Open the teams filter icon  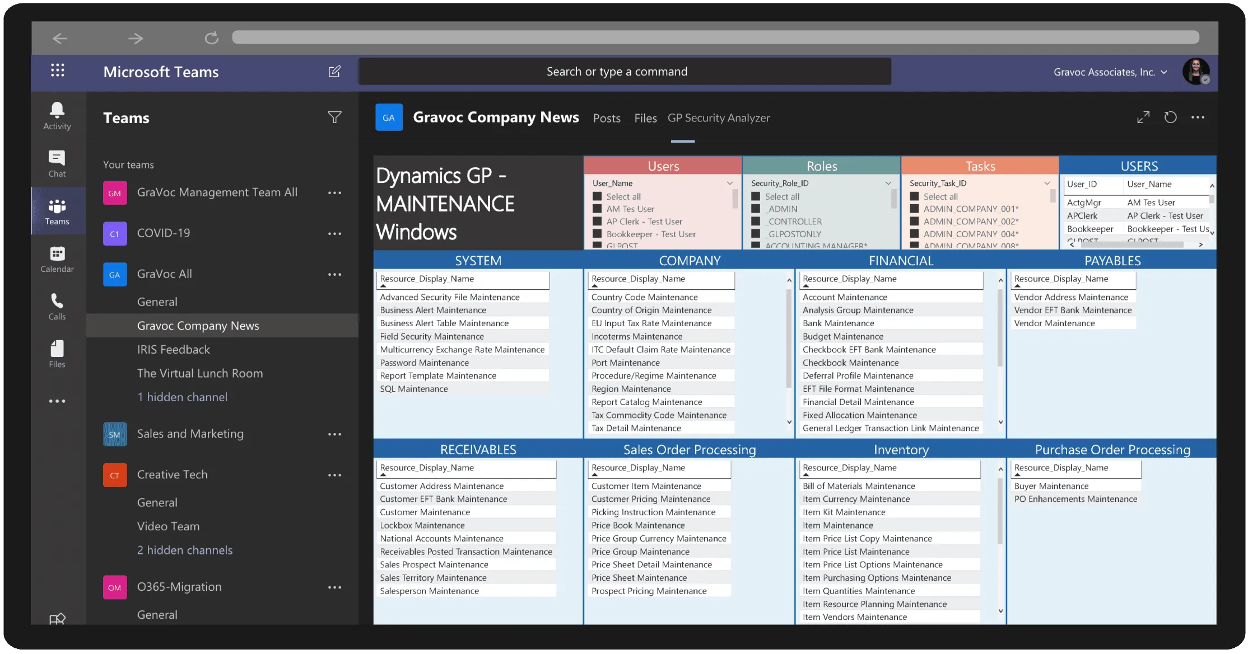[x=334, y=117]
